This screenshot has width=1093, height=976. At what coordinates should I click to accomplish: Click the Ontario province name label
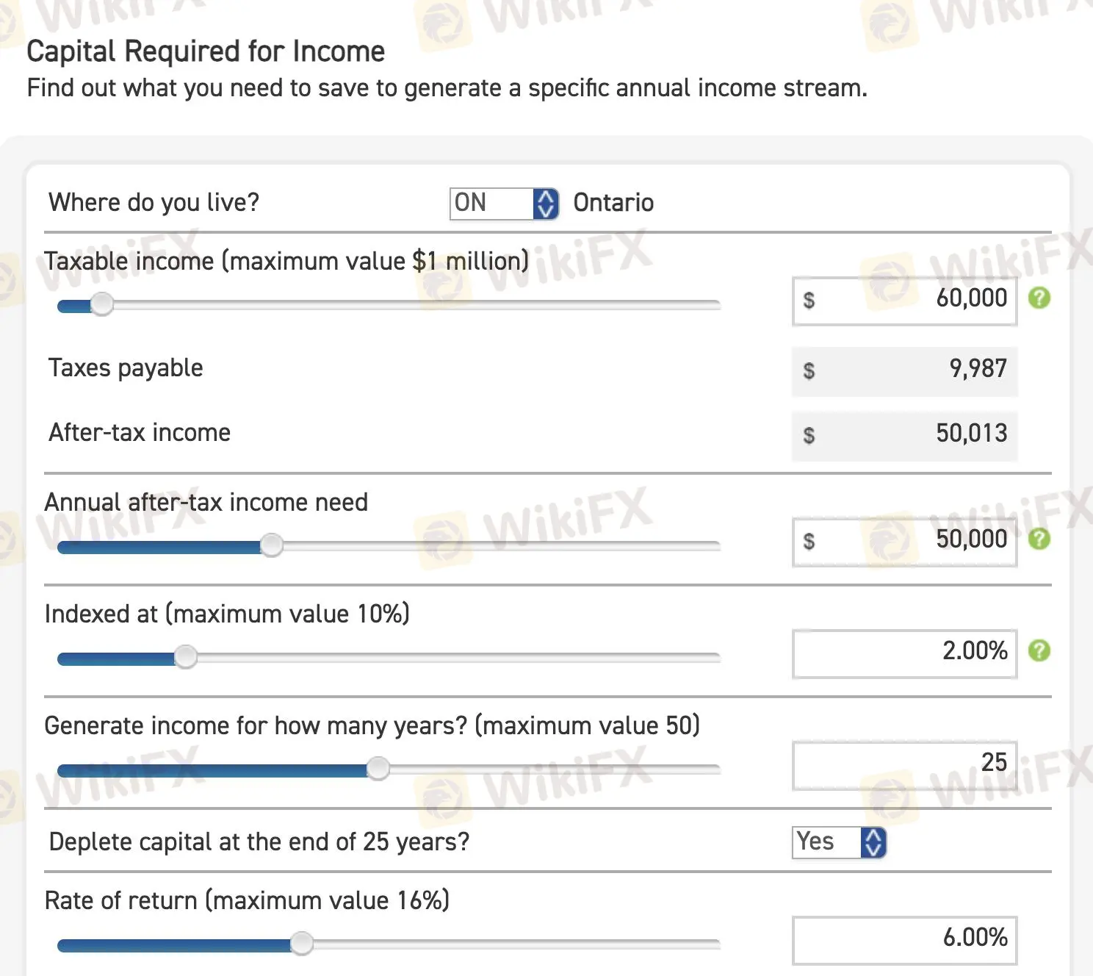(x=613, y=203)
